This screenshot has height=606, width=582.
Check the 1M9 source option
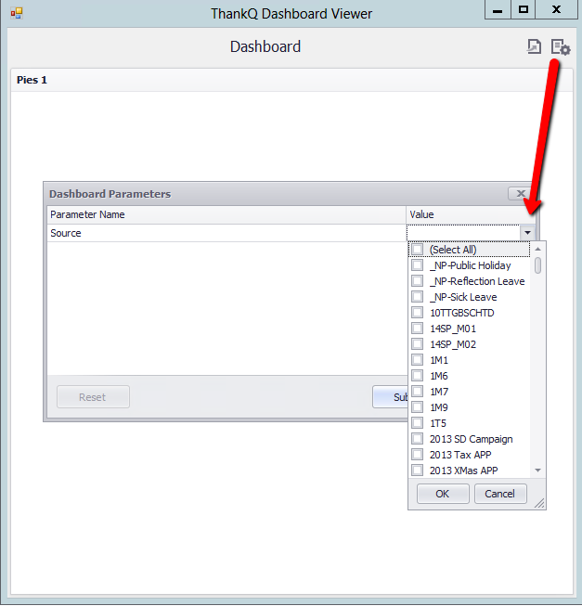(x=418, y=407)
